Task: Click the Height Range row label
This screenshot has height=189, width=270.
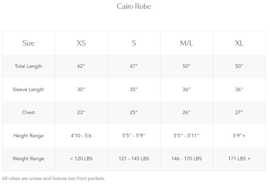Action: [x=28, y=136]
